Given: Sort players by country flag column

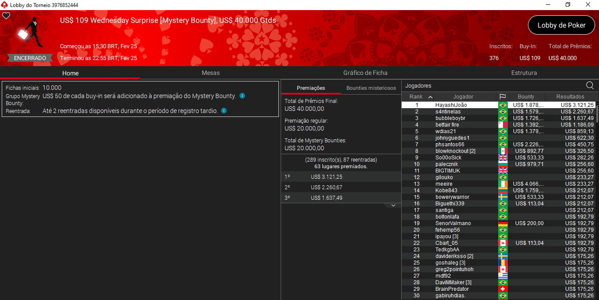Looking at the screenshot, I should (503, 97).
